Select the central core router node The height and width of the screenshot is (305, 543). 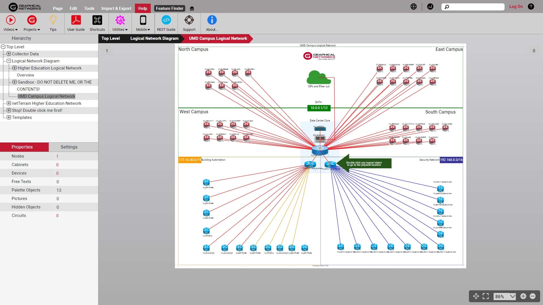coord(320,150)
